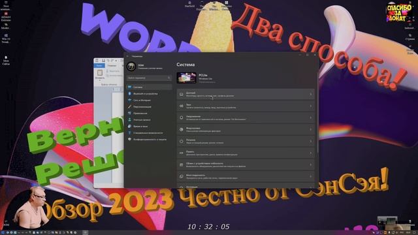Open the Активация row at list bottom
Viewport: 418px width, 235px height.
pos(246,186)
